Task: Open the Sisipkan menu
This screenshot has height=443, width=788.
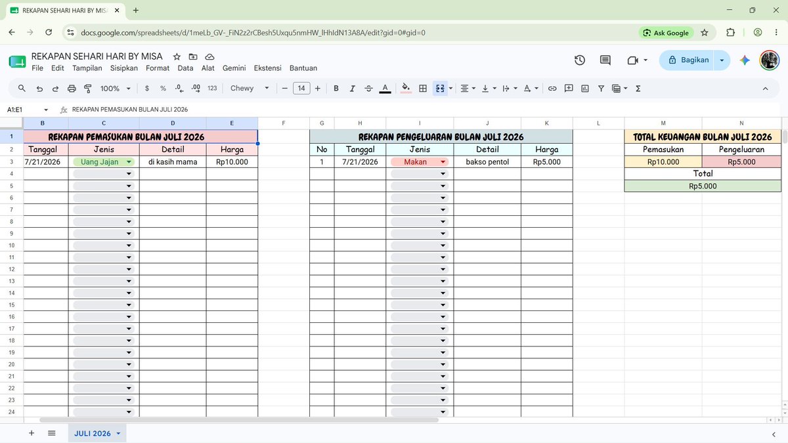Action: coord(124,68)
